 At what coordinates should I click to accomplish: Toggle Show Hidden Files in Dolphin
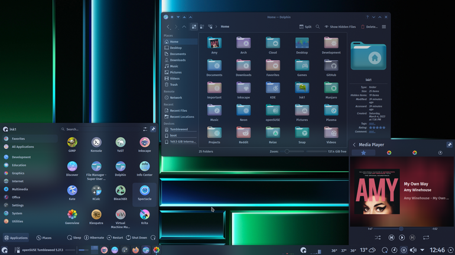[x=340, y=27]
